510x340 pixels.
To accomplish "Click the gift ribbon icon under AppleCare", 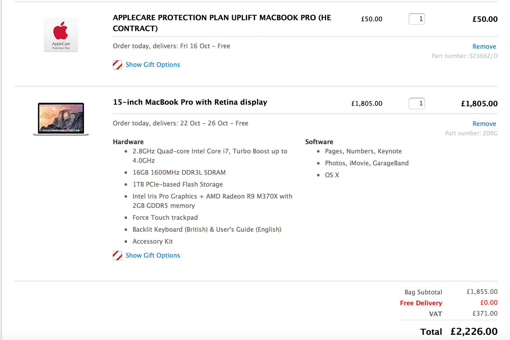I will click(118, 65).
